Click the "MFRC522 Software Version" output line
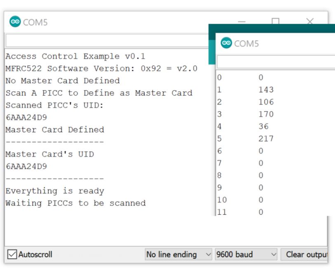Image resolution: width=335 pixels, height=272 pixels. (x=101, y=68)
